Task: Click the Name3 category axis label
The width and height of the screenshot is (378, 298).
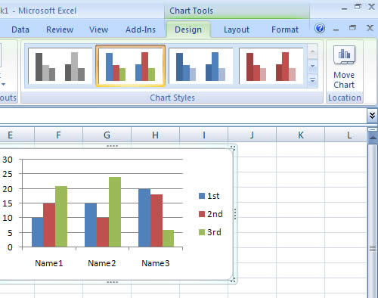Action: coord(156,263)
